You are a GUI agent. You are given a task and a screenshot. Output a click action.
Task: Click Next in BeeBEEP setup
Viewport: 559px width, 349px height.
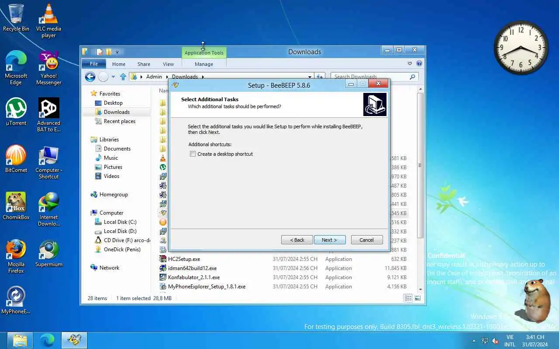coord(330,240)
